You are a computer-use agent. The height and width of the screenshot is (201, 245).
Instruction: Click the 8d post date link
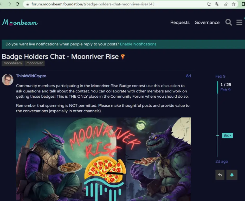[x=189, y=76]
